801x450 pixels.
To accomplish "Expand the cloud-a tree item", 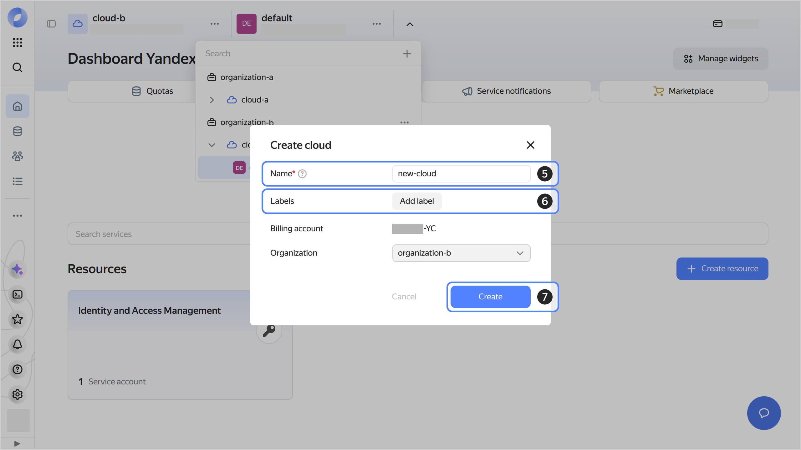I will [212, 100].
